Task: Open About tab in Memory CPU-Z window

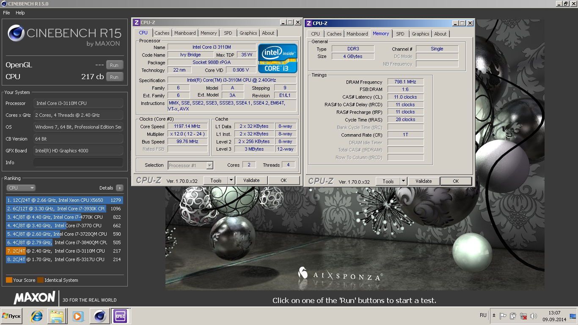Action: (x=440, y=34)
